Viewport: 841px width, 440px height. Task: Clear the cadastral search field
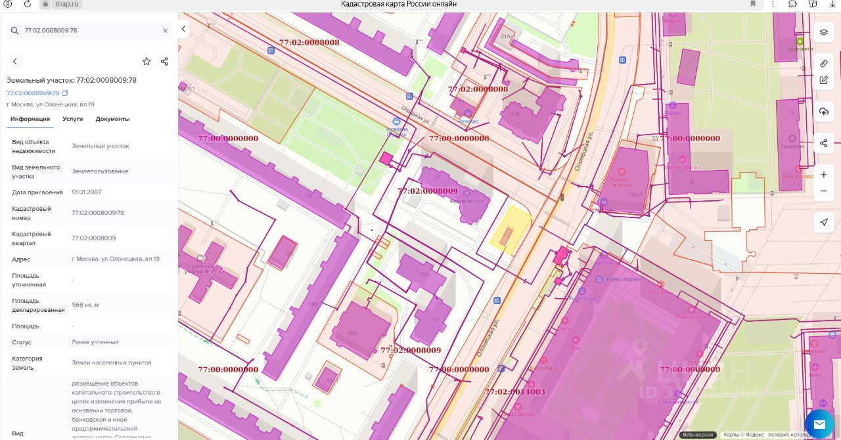(165, 30)
